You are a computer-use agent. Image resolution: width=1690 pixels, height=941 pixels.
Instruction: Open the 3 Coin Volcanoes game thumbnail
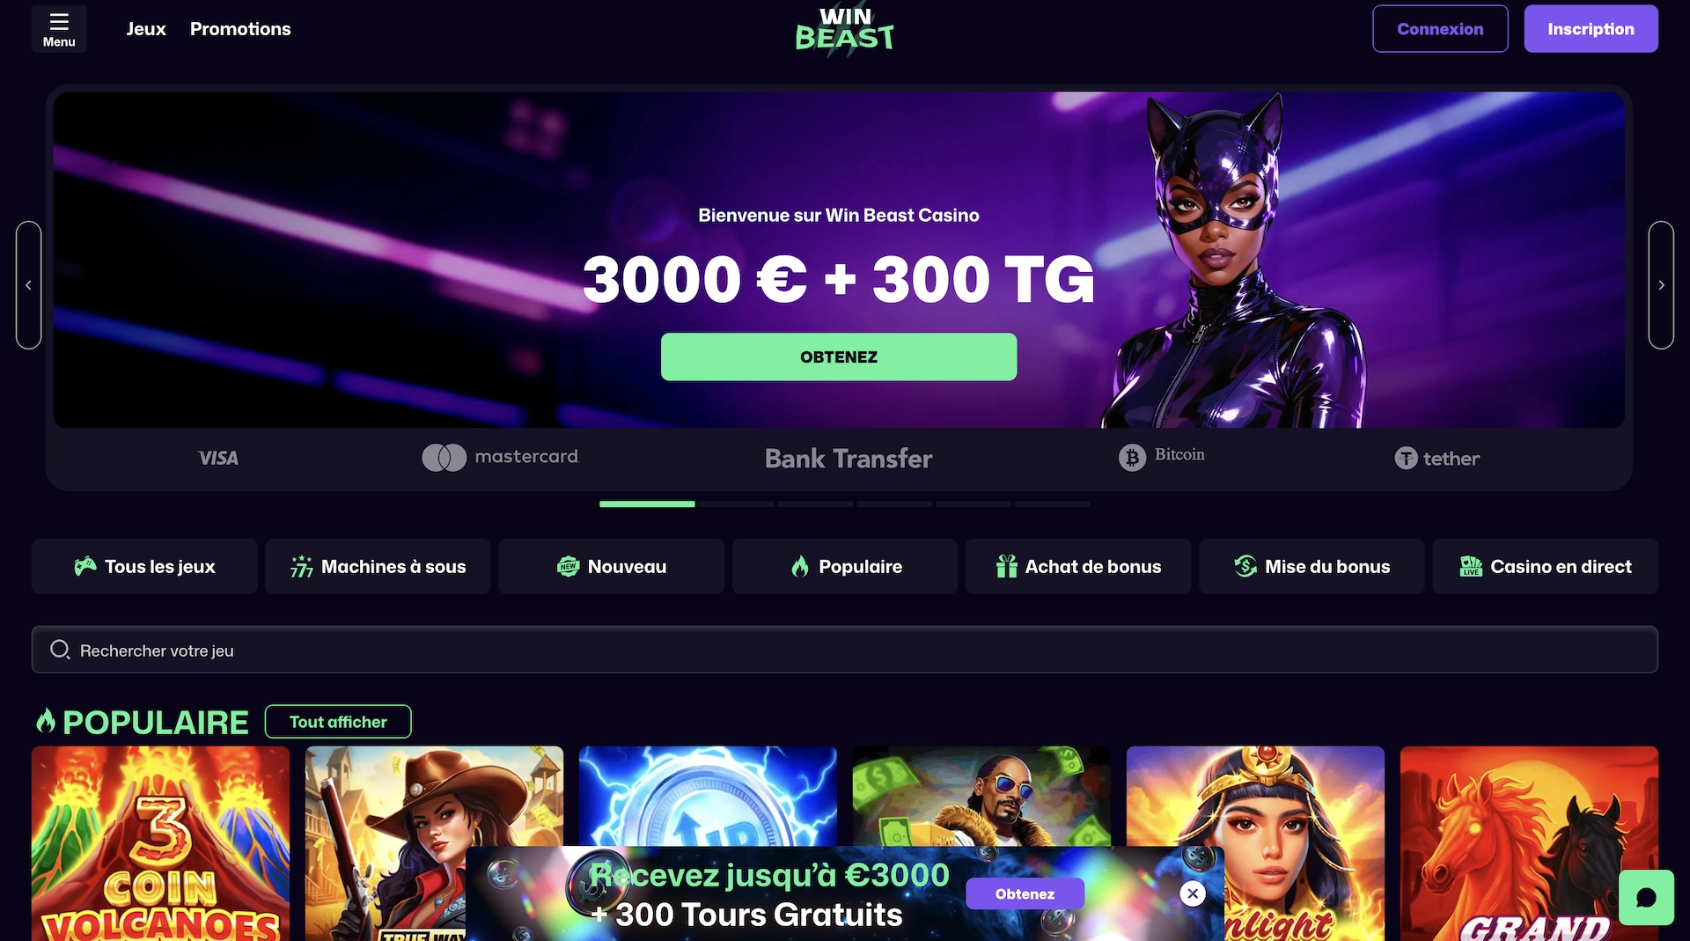(160, 843)
